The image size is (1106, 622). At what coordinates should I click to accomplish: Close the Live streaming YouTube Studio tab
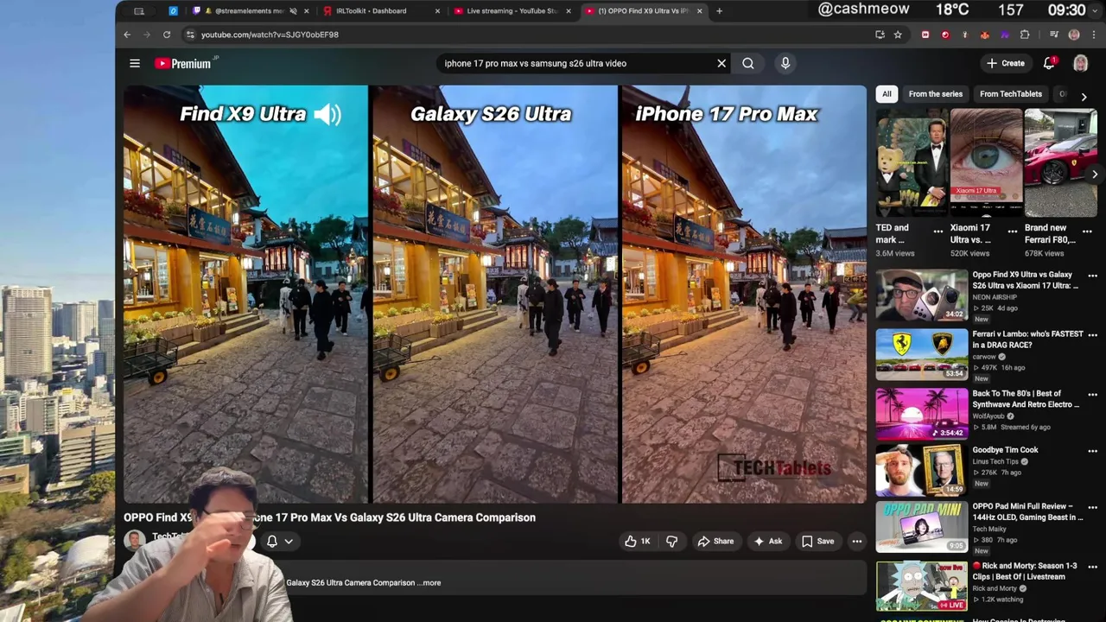569,11
